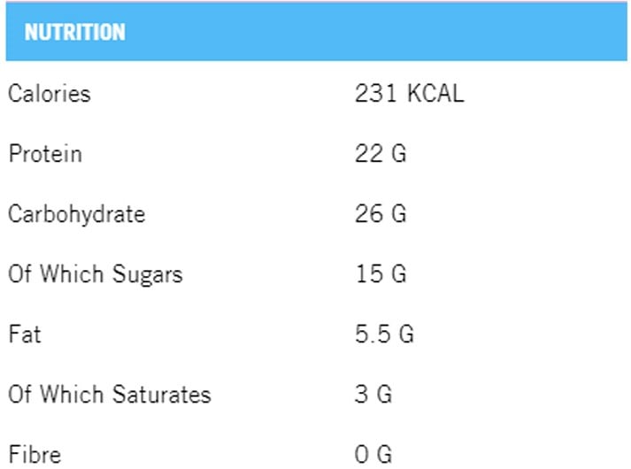Select the Fat label
The width and height of the screenshot is (631, 469).
pyautogui.click(x=25, y=334)
